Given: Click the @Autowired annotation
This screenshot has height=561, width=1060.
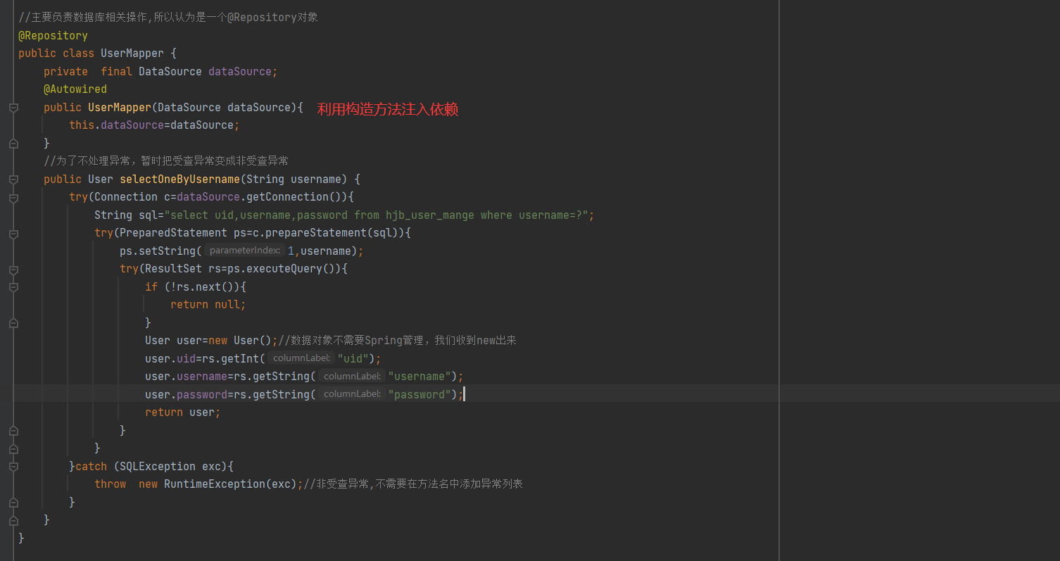Looking at the screenshot, I should (x=75, y=89).
